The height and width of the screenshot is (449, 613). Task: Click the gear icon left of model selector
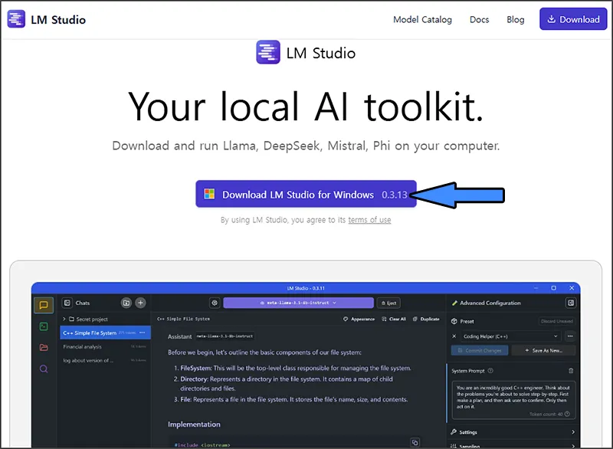(215, 303)
